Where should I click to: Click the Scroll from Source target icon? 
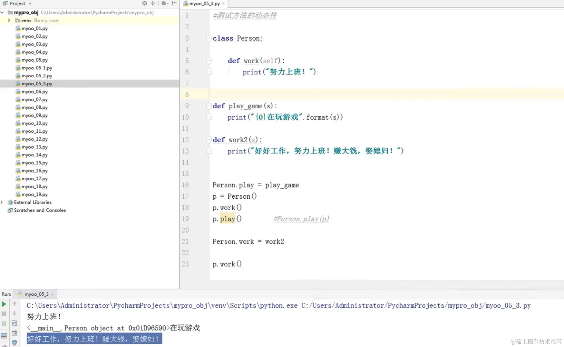144,3
